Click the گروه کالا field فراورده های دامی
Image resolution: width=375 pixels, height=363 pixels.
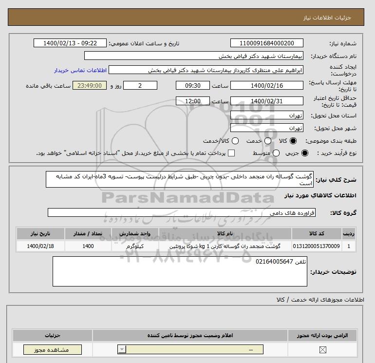click(x=182, y=212)
